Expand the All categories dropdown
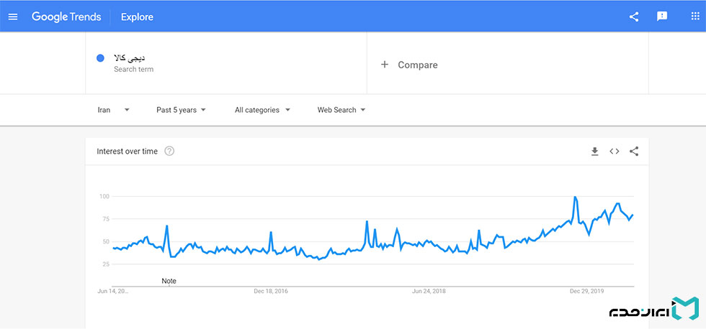706x329 pixels. pyautogui.click(x=262, y=110)
